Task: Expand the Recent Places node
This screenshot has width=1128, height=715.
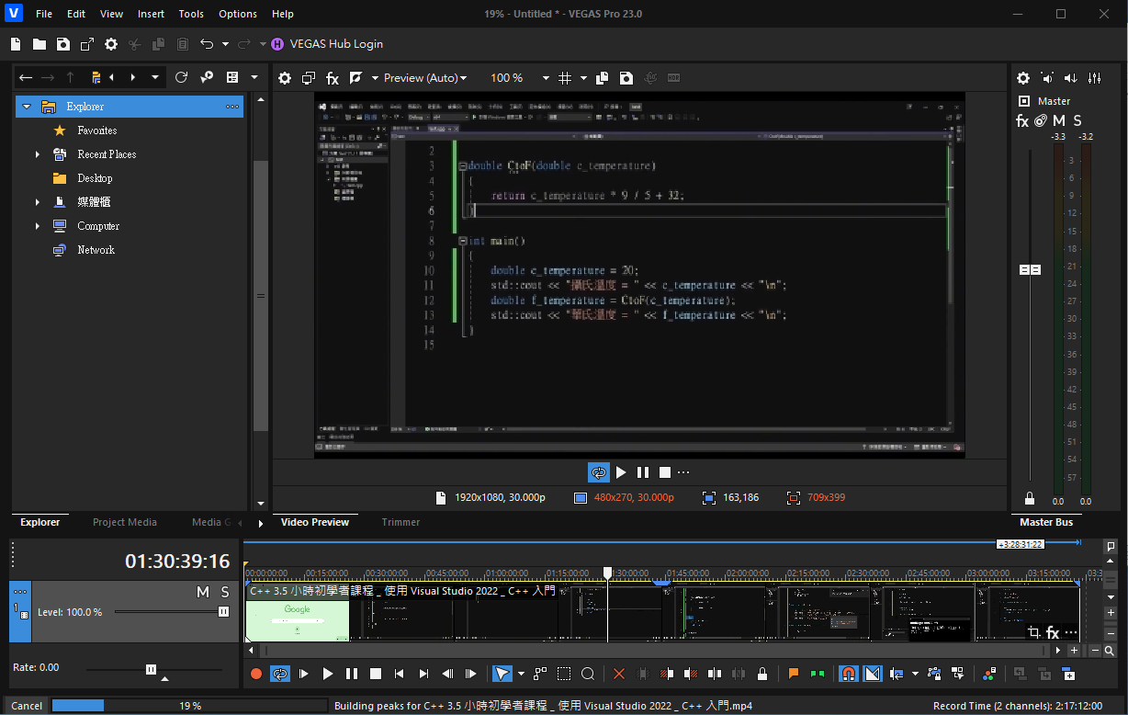Action: (38, 154)
